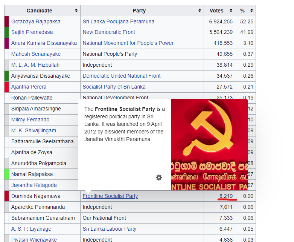Click Siripala Amarasinghe candidate name
This screenshot has width=294, height=242.
coord(36,109)
